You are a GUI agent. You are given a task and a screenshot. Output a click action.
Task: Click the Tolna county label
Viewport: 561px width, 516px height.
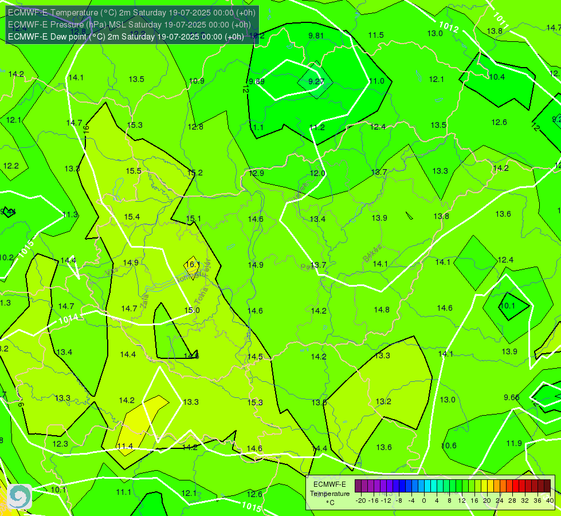(x=201, y=296)
